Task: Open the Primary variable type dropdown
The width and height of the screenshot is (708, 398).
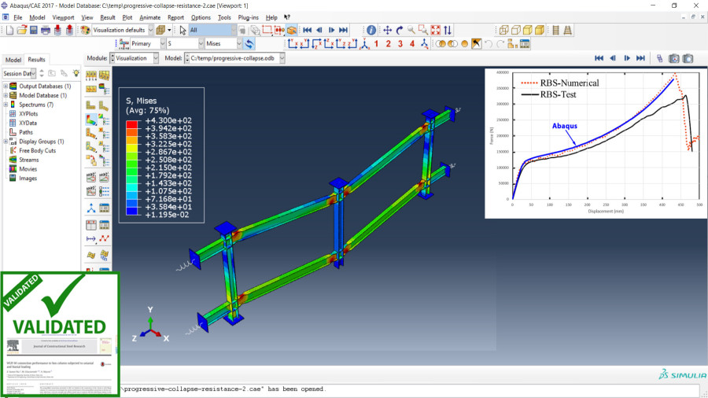Action: click(x=148, y=44)
